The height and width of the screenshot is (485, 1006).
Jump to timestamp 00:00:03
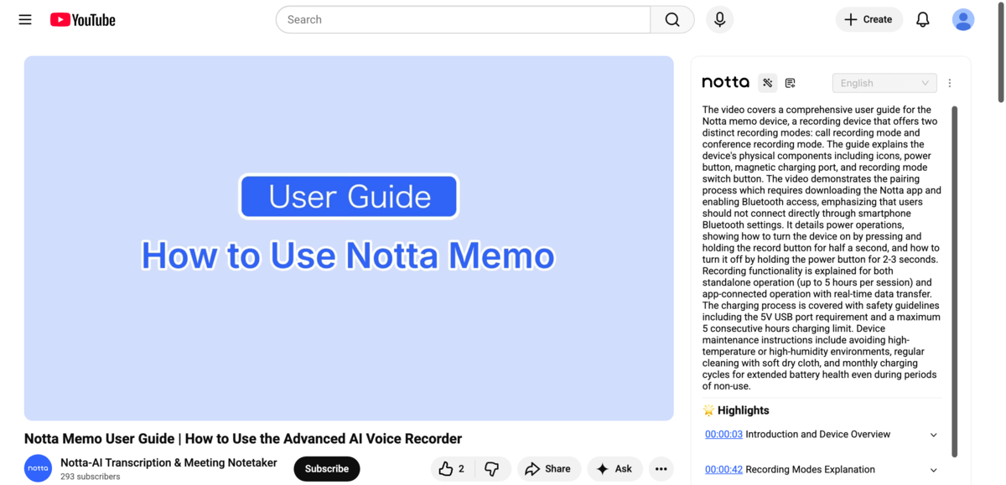pos(723,435)
